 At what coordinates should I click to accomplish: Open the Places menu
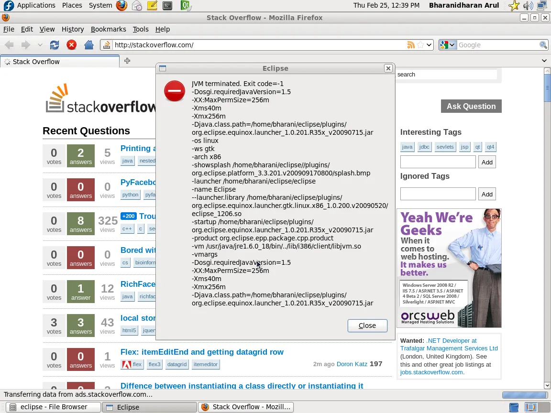click(72, 5)
